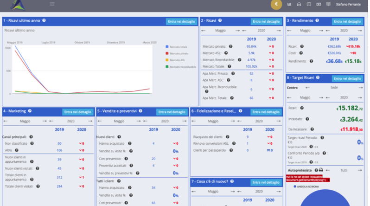Toggle Mercato totale series in chart legend
The width and height of the screenshot is (370, 206).
177,47
